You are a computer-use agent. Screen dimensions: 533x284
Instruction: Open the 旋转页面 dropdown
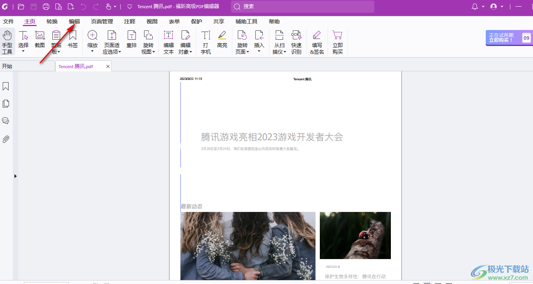248,52
